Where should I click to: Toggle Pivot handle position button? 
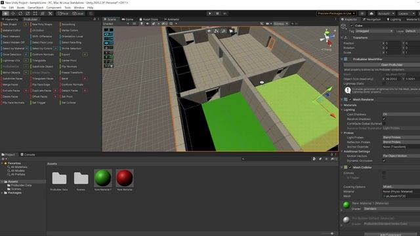click(x=63, y=13)
